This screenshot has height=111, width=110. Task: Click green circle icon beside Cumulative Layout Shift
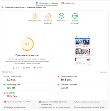[x=58, y=85]
